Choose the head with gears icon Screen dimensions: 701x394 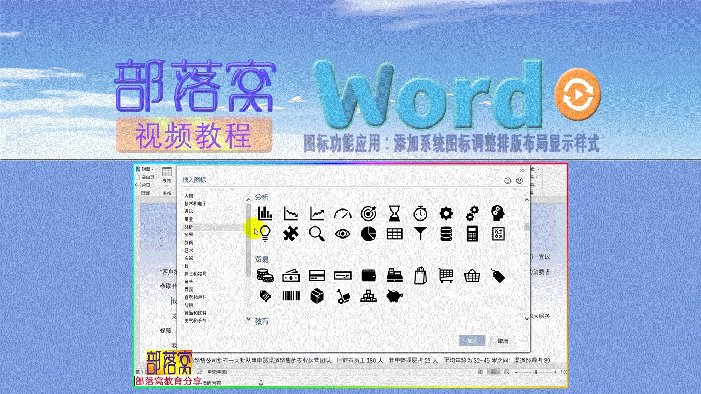click(498, 213)
